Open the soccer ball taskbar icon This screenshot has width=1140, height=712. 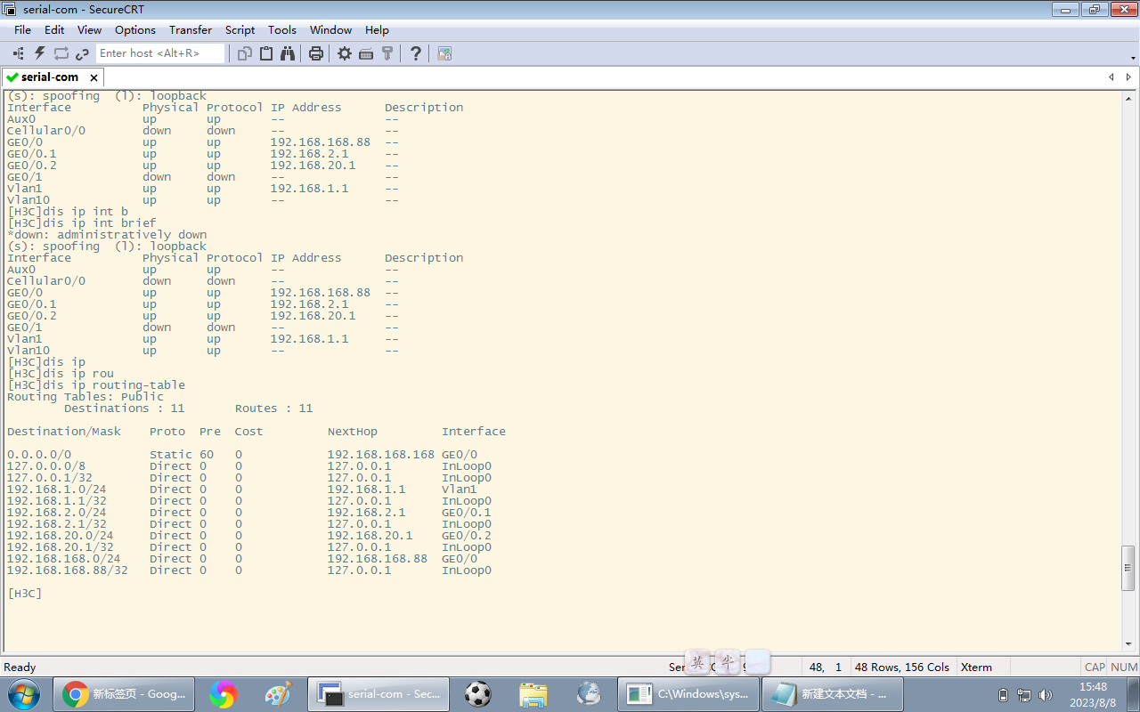pyautogui.click(x=478, y=694)
